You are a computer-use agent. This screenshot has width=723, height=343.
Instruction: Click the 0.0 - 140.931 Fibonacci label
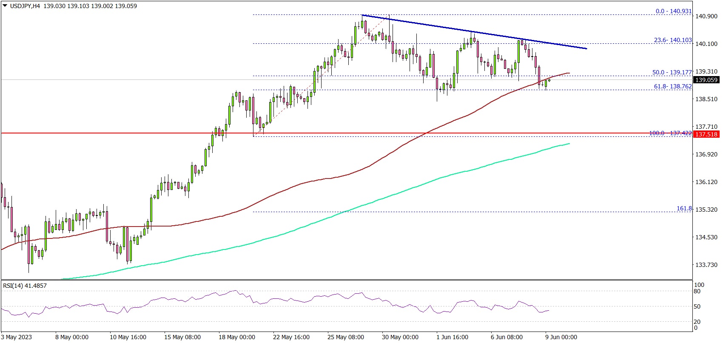coord(673,11)
